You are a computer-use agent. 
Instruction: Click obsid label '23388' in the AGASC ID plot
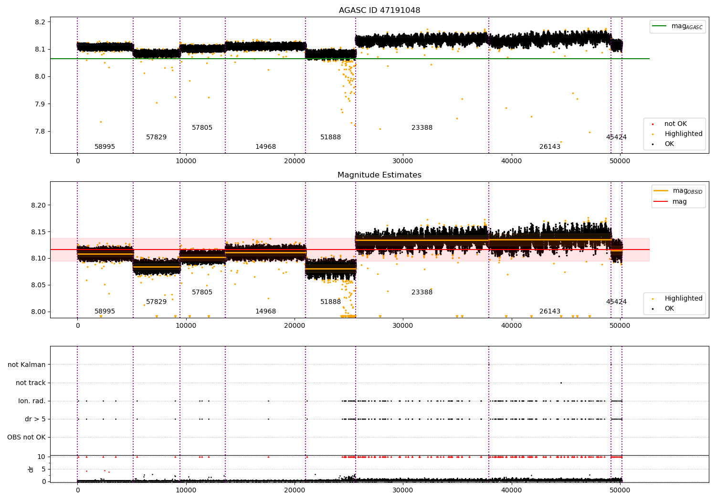(x=422, y=128)
